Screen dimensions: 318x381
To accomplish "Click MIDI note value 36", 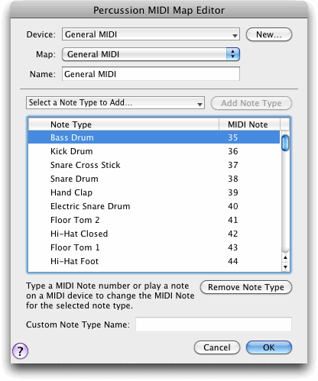I will point(233,151).
